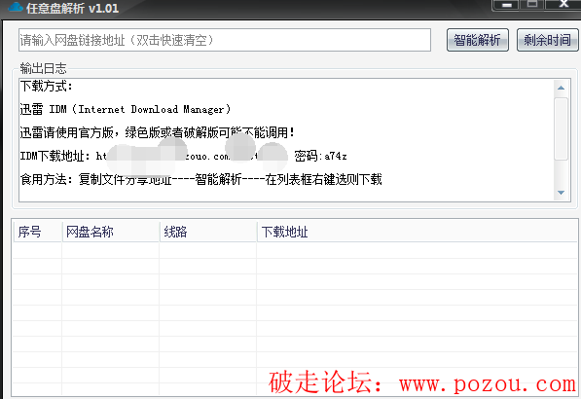The height and width of the screenshot is (399, 581).
Task: Focus the 请输入网盘链接地址 input box
Action: pyautogui.click(x=225, y=40)
